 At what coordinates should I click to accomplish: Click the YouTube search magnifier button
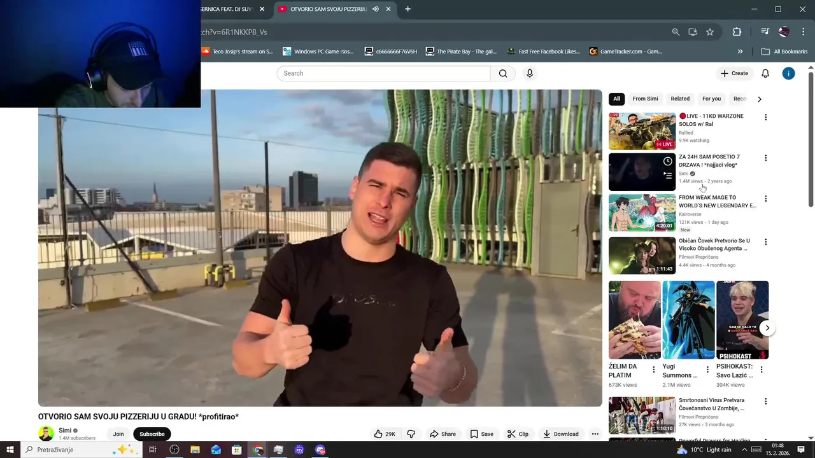(x=503, y=73)
